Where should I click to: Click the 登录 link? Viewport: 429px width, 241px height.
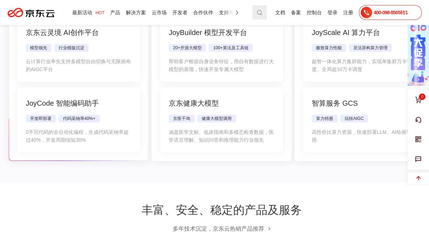[332, 12]
